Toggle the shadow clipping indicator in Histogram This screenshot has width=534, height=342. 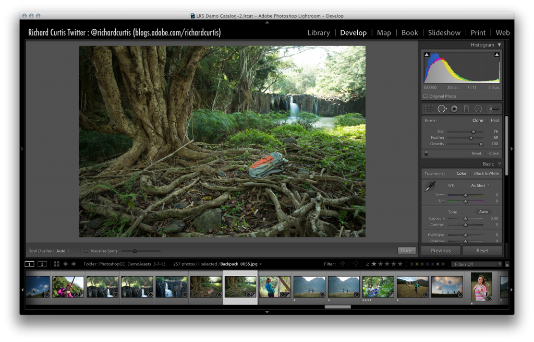click(427, 55)
